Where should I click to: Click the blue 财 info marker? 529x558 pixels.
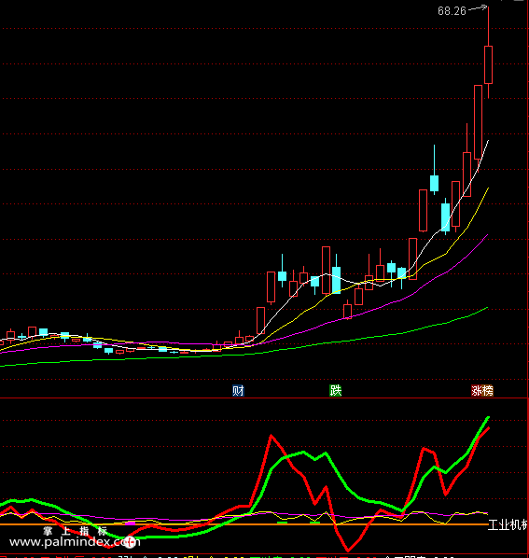tap(238, 391)
